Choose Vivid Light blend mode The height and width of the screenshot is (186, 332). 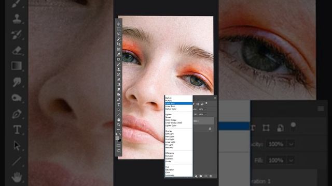click(x=170, y=139)
